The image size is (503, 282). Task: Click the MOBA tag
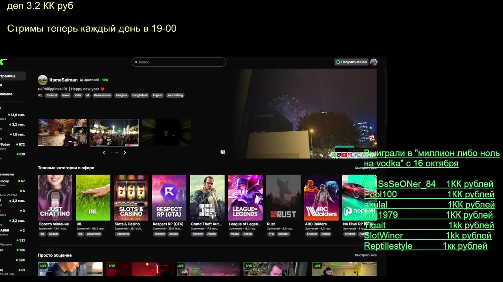click(235, 234)
